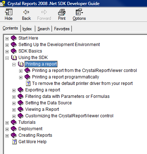Click the Get More Help page icon
Screen dimensions: 147x154
(14, 142)
